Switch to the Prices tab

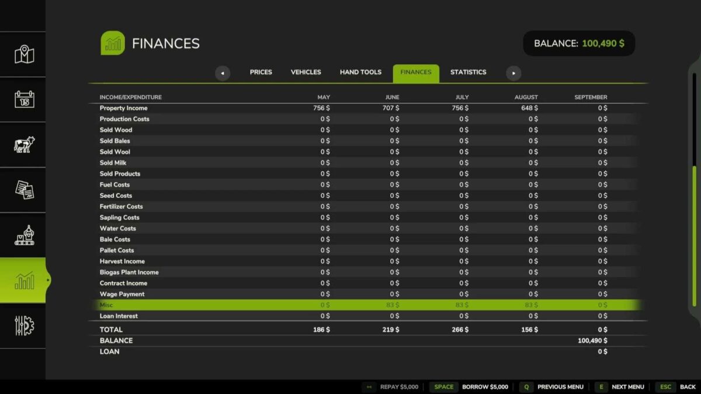[x=261, y=72]
